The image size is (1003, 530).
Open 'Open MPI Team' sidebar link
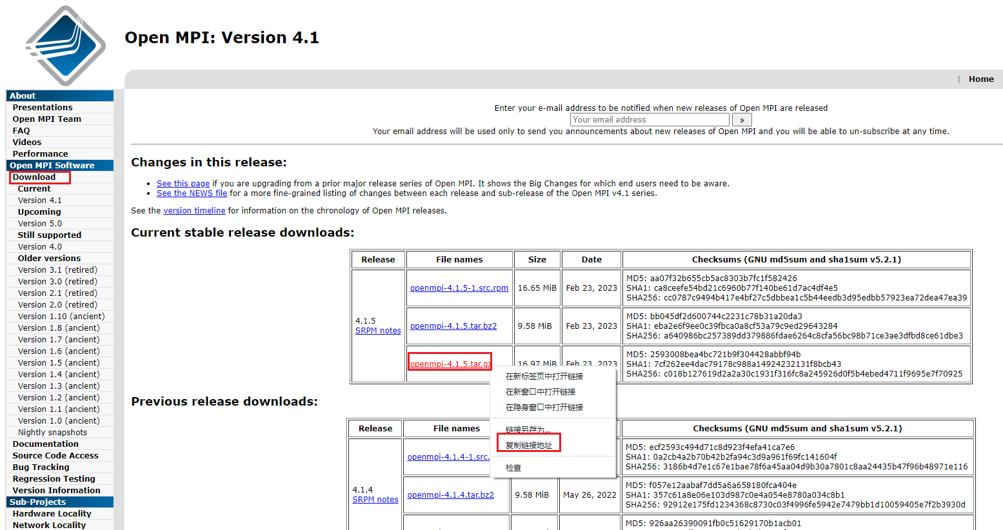(47, 119)
